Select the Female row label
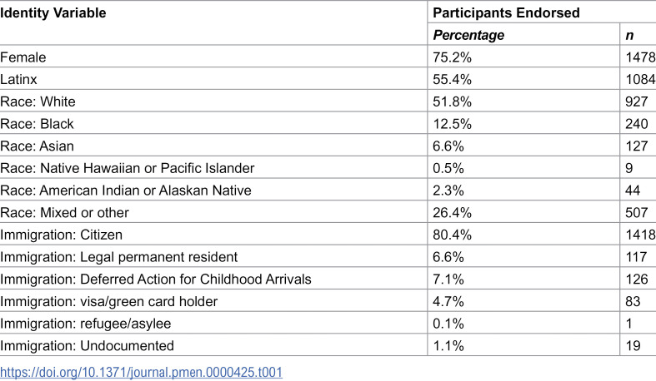 [23, 57]
